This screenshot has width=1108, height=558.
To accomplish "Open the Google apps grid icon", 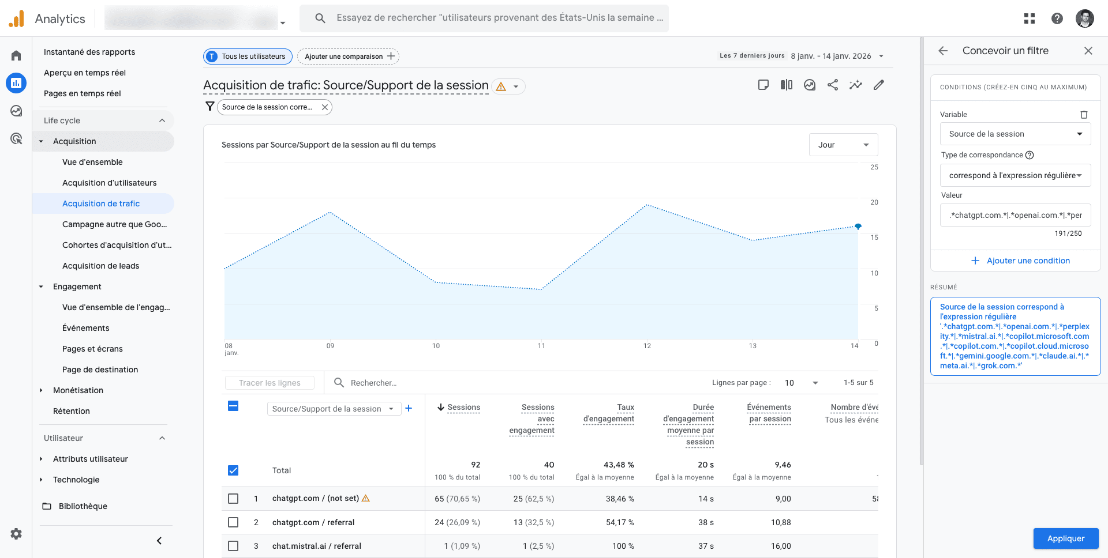I will [x=1030, y=18].
